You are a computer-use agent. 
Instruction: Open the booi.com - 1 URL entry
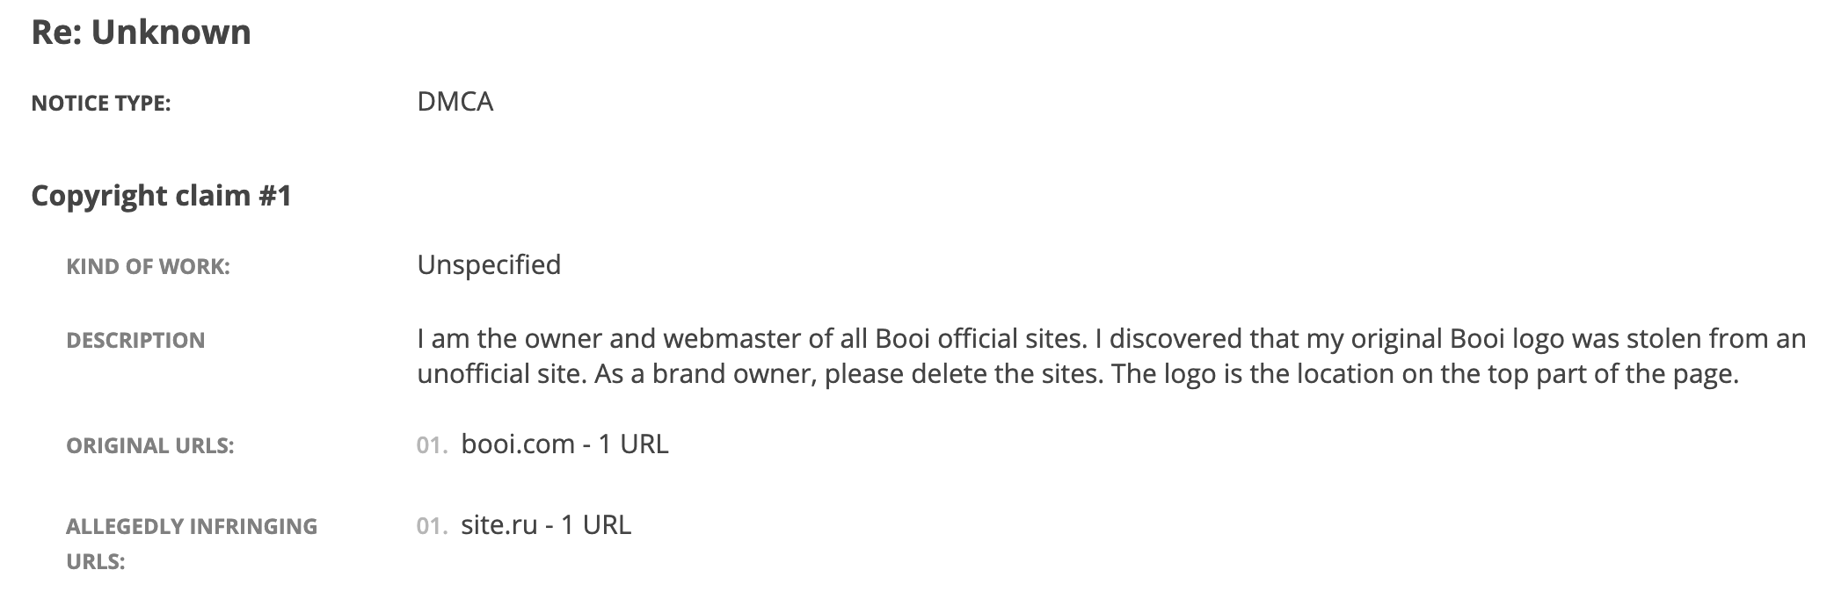[x=564, y=444]
